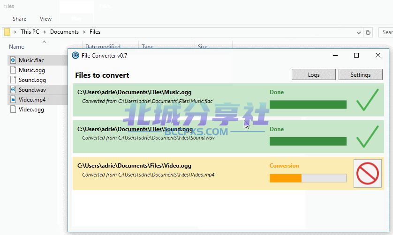Click the Conversion status for Video.ogg
The height and width of the screenshot is (235, 393).
tap(284, 166)
